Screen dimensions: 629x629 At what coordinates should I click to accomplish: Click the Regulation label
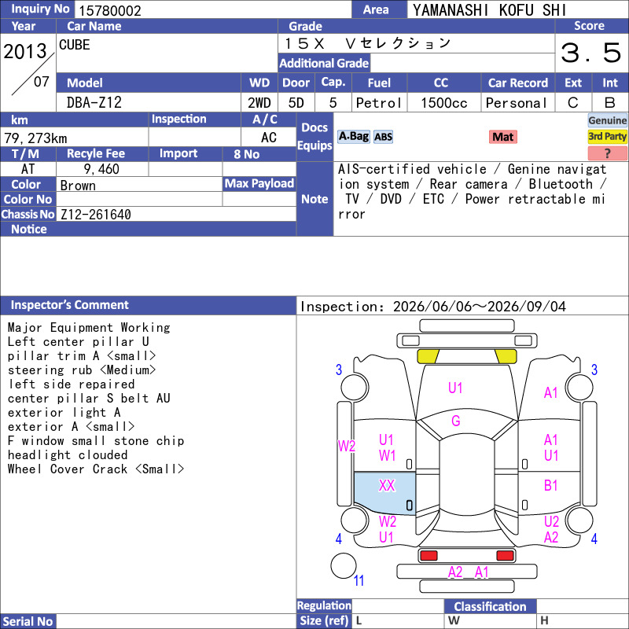point(324,605)
